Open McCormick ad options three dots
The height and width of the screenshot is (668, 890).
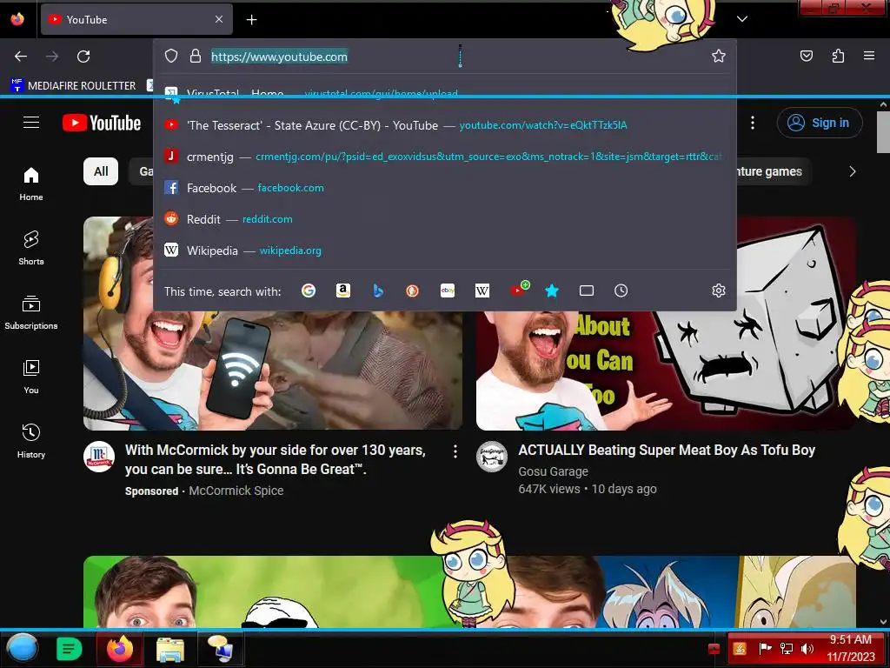coord(455,451)
